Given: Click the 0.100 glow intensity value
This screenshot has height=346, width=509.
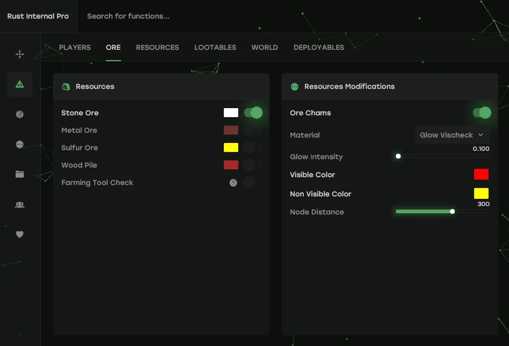Looking at the screenshot, I should point(481,149).
